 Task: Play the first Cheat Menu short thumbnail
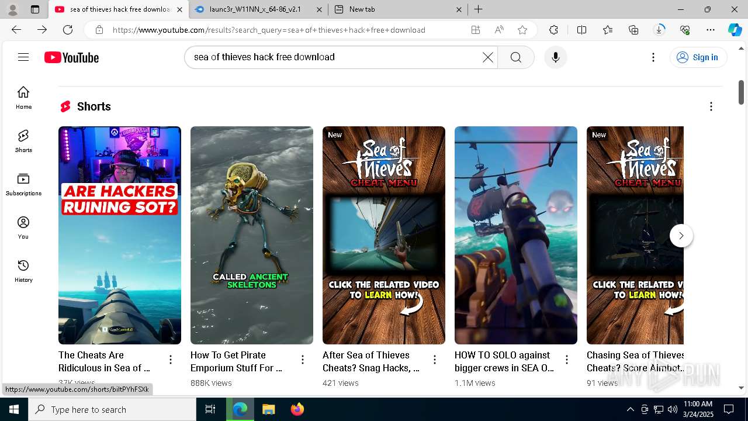click(x=384, y=235)
